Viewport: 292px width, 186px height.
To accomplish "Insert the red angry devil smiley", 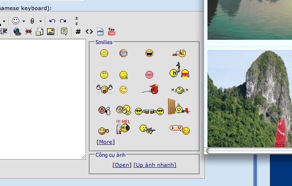I will tap(150, 89).
